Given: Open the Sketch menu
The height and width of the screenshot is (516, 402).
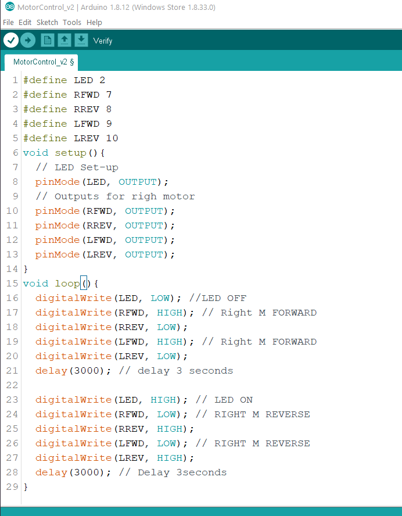Looking at the screenshot, I should click(x=47, y=22).
